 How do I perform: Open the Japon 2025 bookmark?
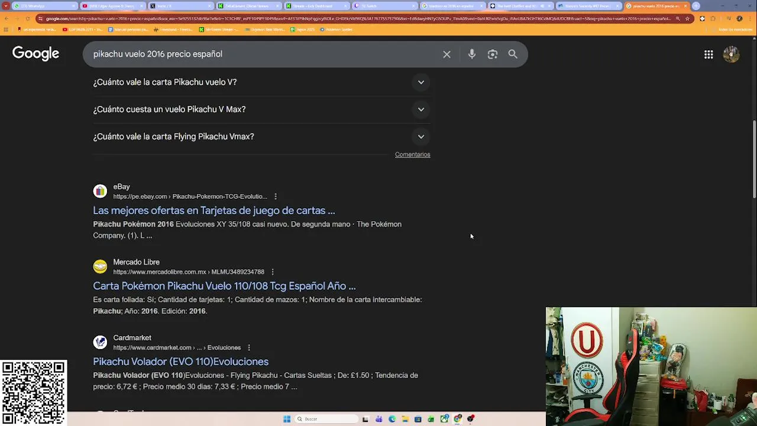pos(303,30)
